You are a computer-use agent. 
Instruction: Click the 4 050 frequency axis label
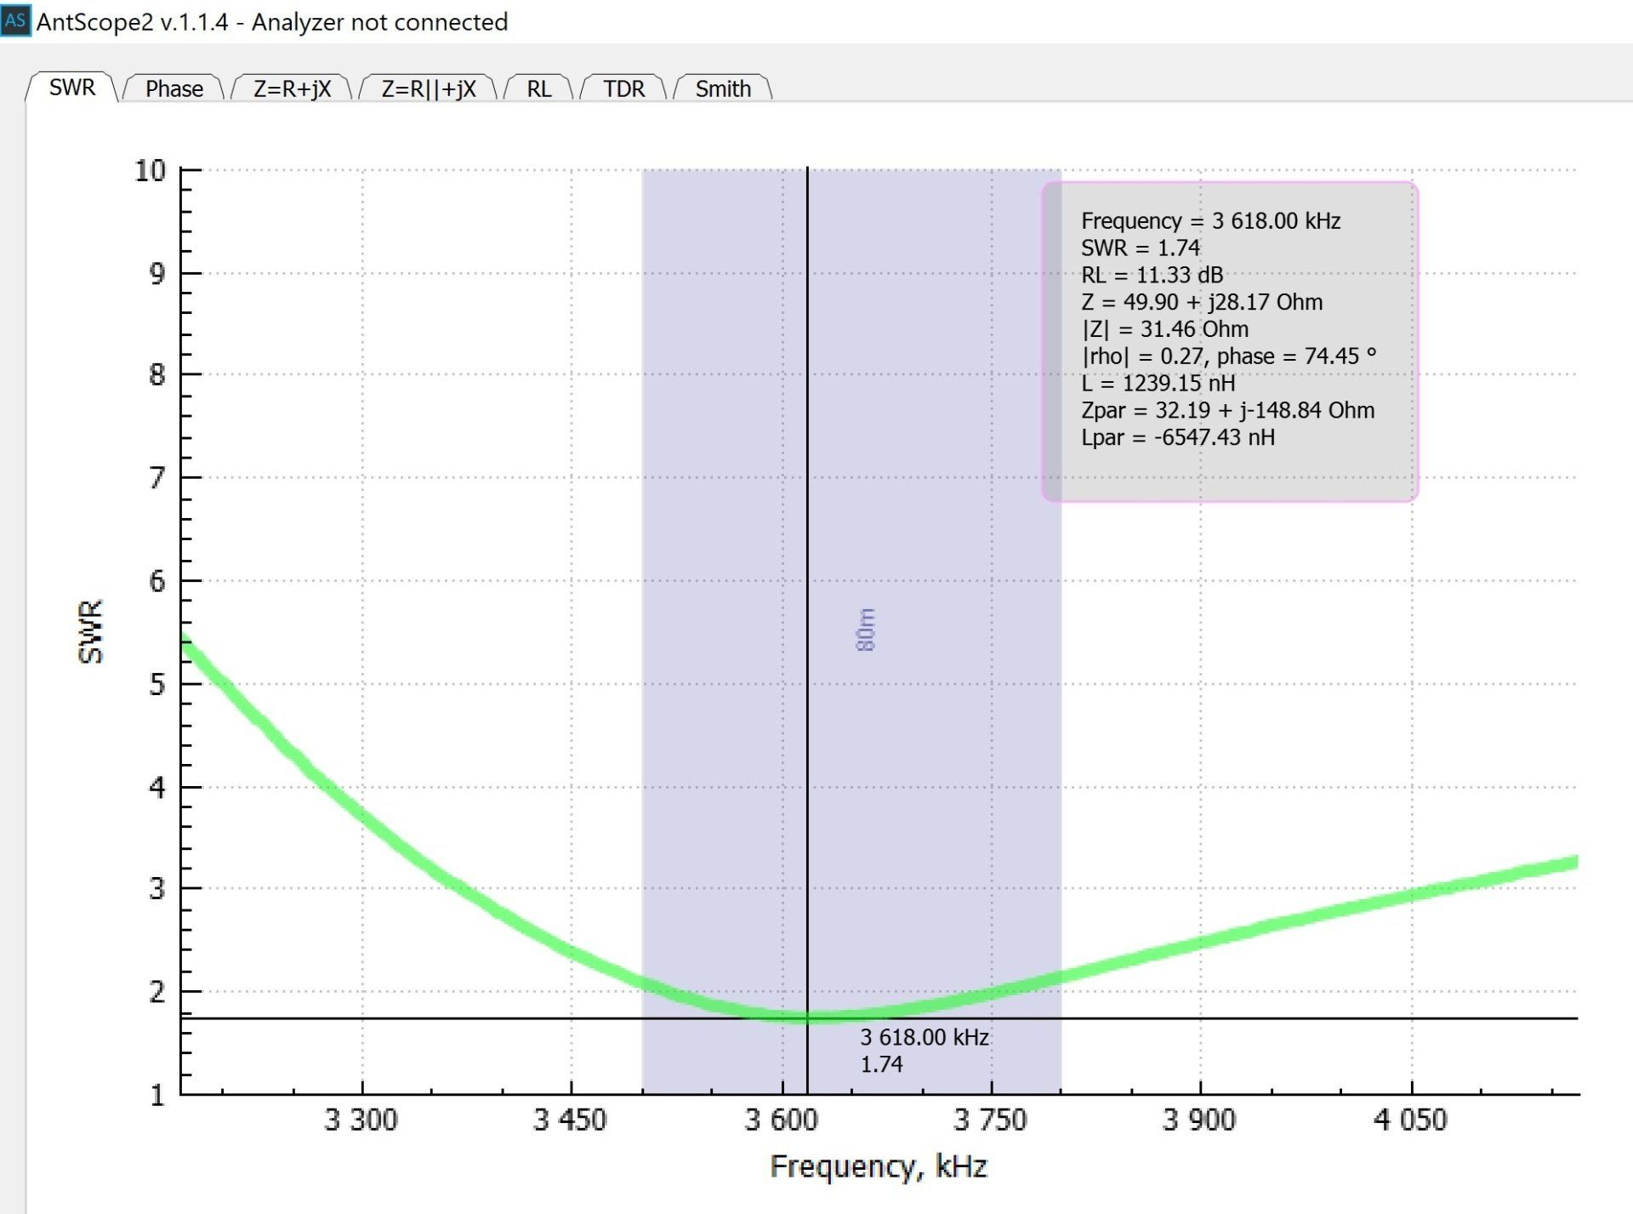(x=1410, y=1120)
